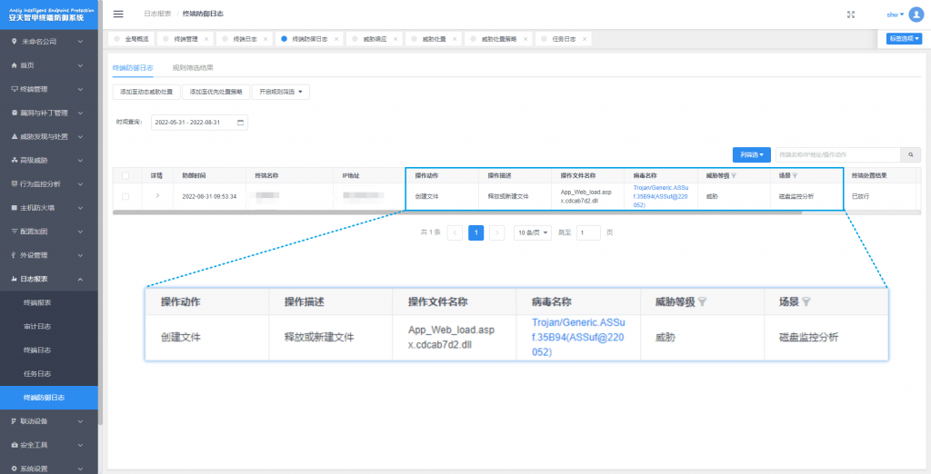Click the search magnifier button
The width and height of the screenshot is (931, 474).
[910, 155]
